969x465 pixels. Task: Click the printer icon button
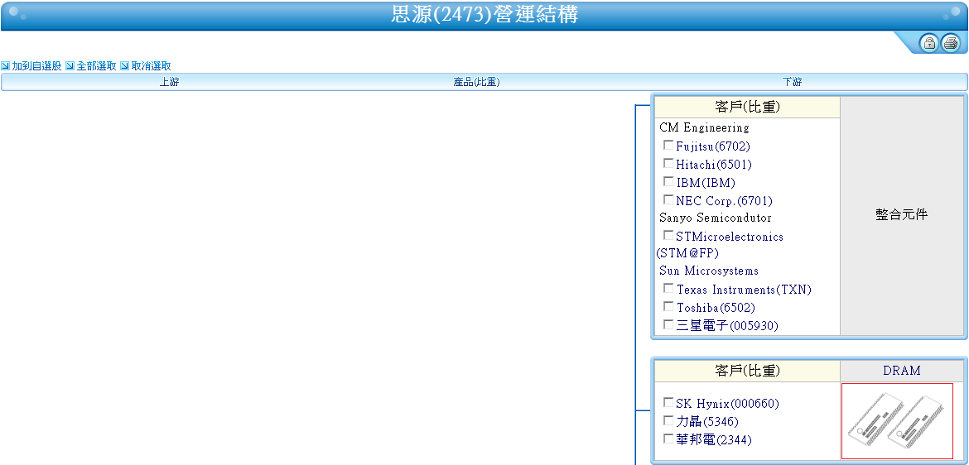[951, 43]
